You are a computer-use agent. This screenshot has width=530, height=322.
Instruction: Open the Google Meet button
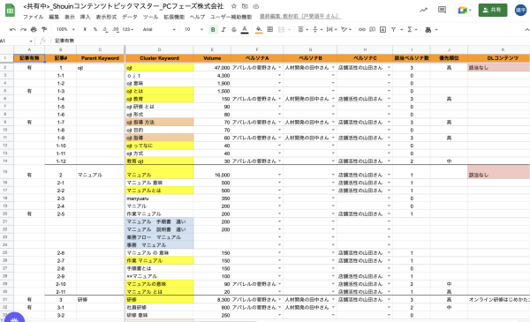(464, 10)
